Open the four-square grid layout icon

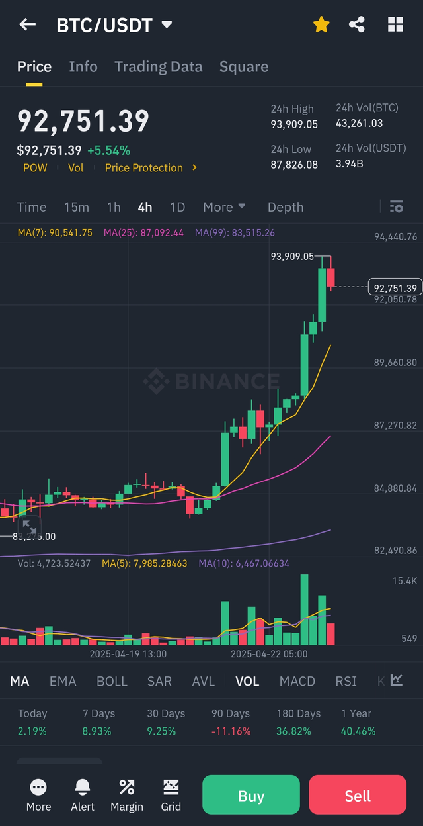tap(395, 25)
